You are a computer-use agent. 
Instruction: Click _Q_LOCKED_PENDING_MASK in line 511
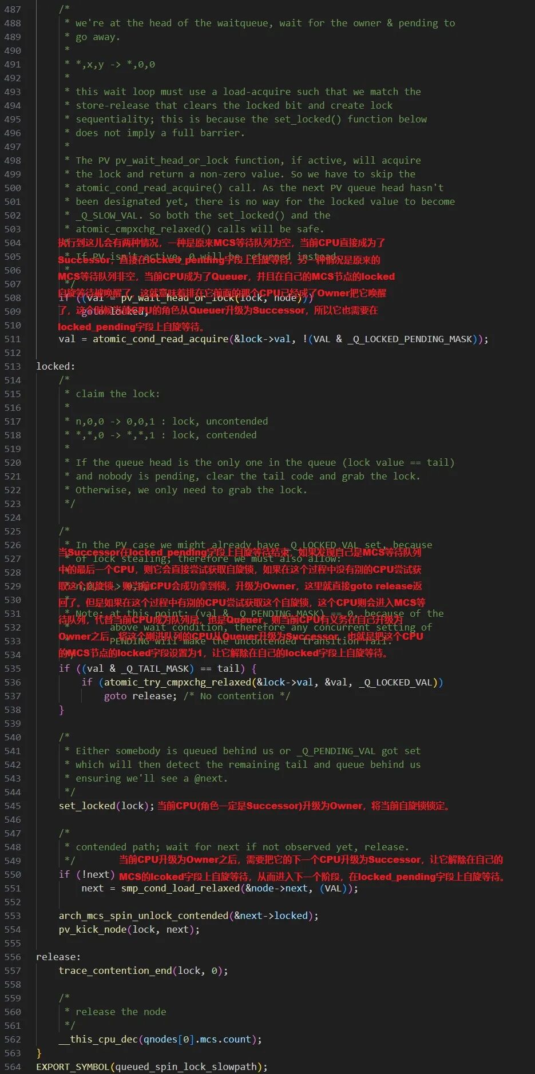pyautogui.click(x=410, y=339)
